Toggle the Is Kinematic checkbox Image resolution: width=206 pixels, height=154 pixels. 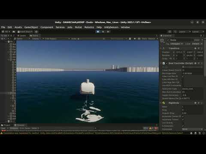point(183,126)
